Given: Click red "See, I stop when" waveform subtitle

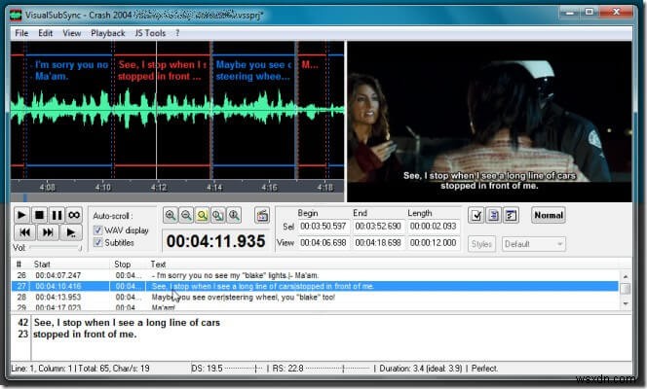Looking at the screenshot, I should point(162,70).
